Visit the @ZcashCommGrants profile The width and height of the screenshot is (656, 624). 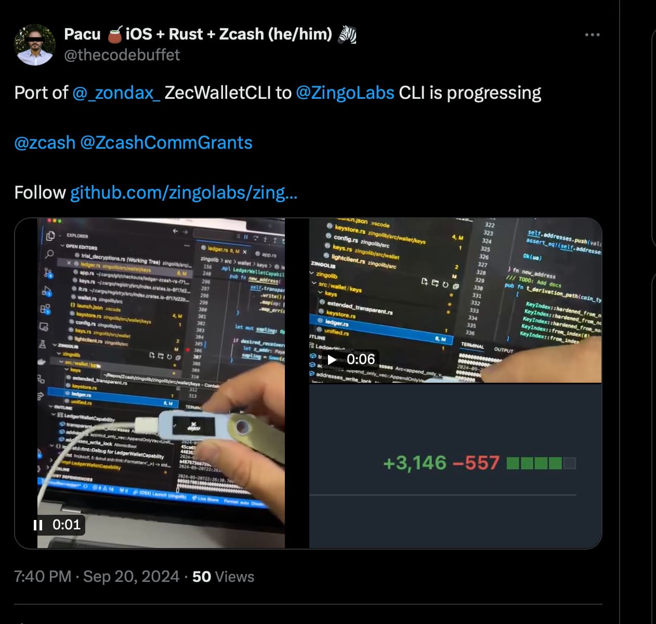click(166, 142)
